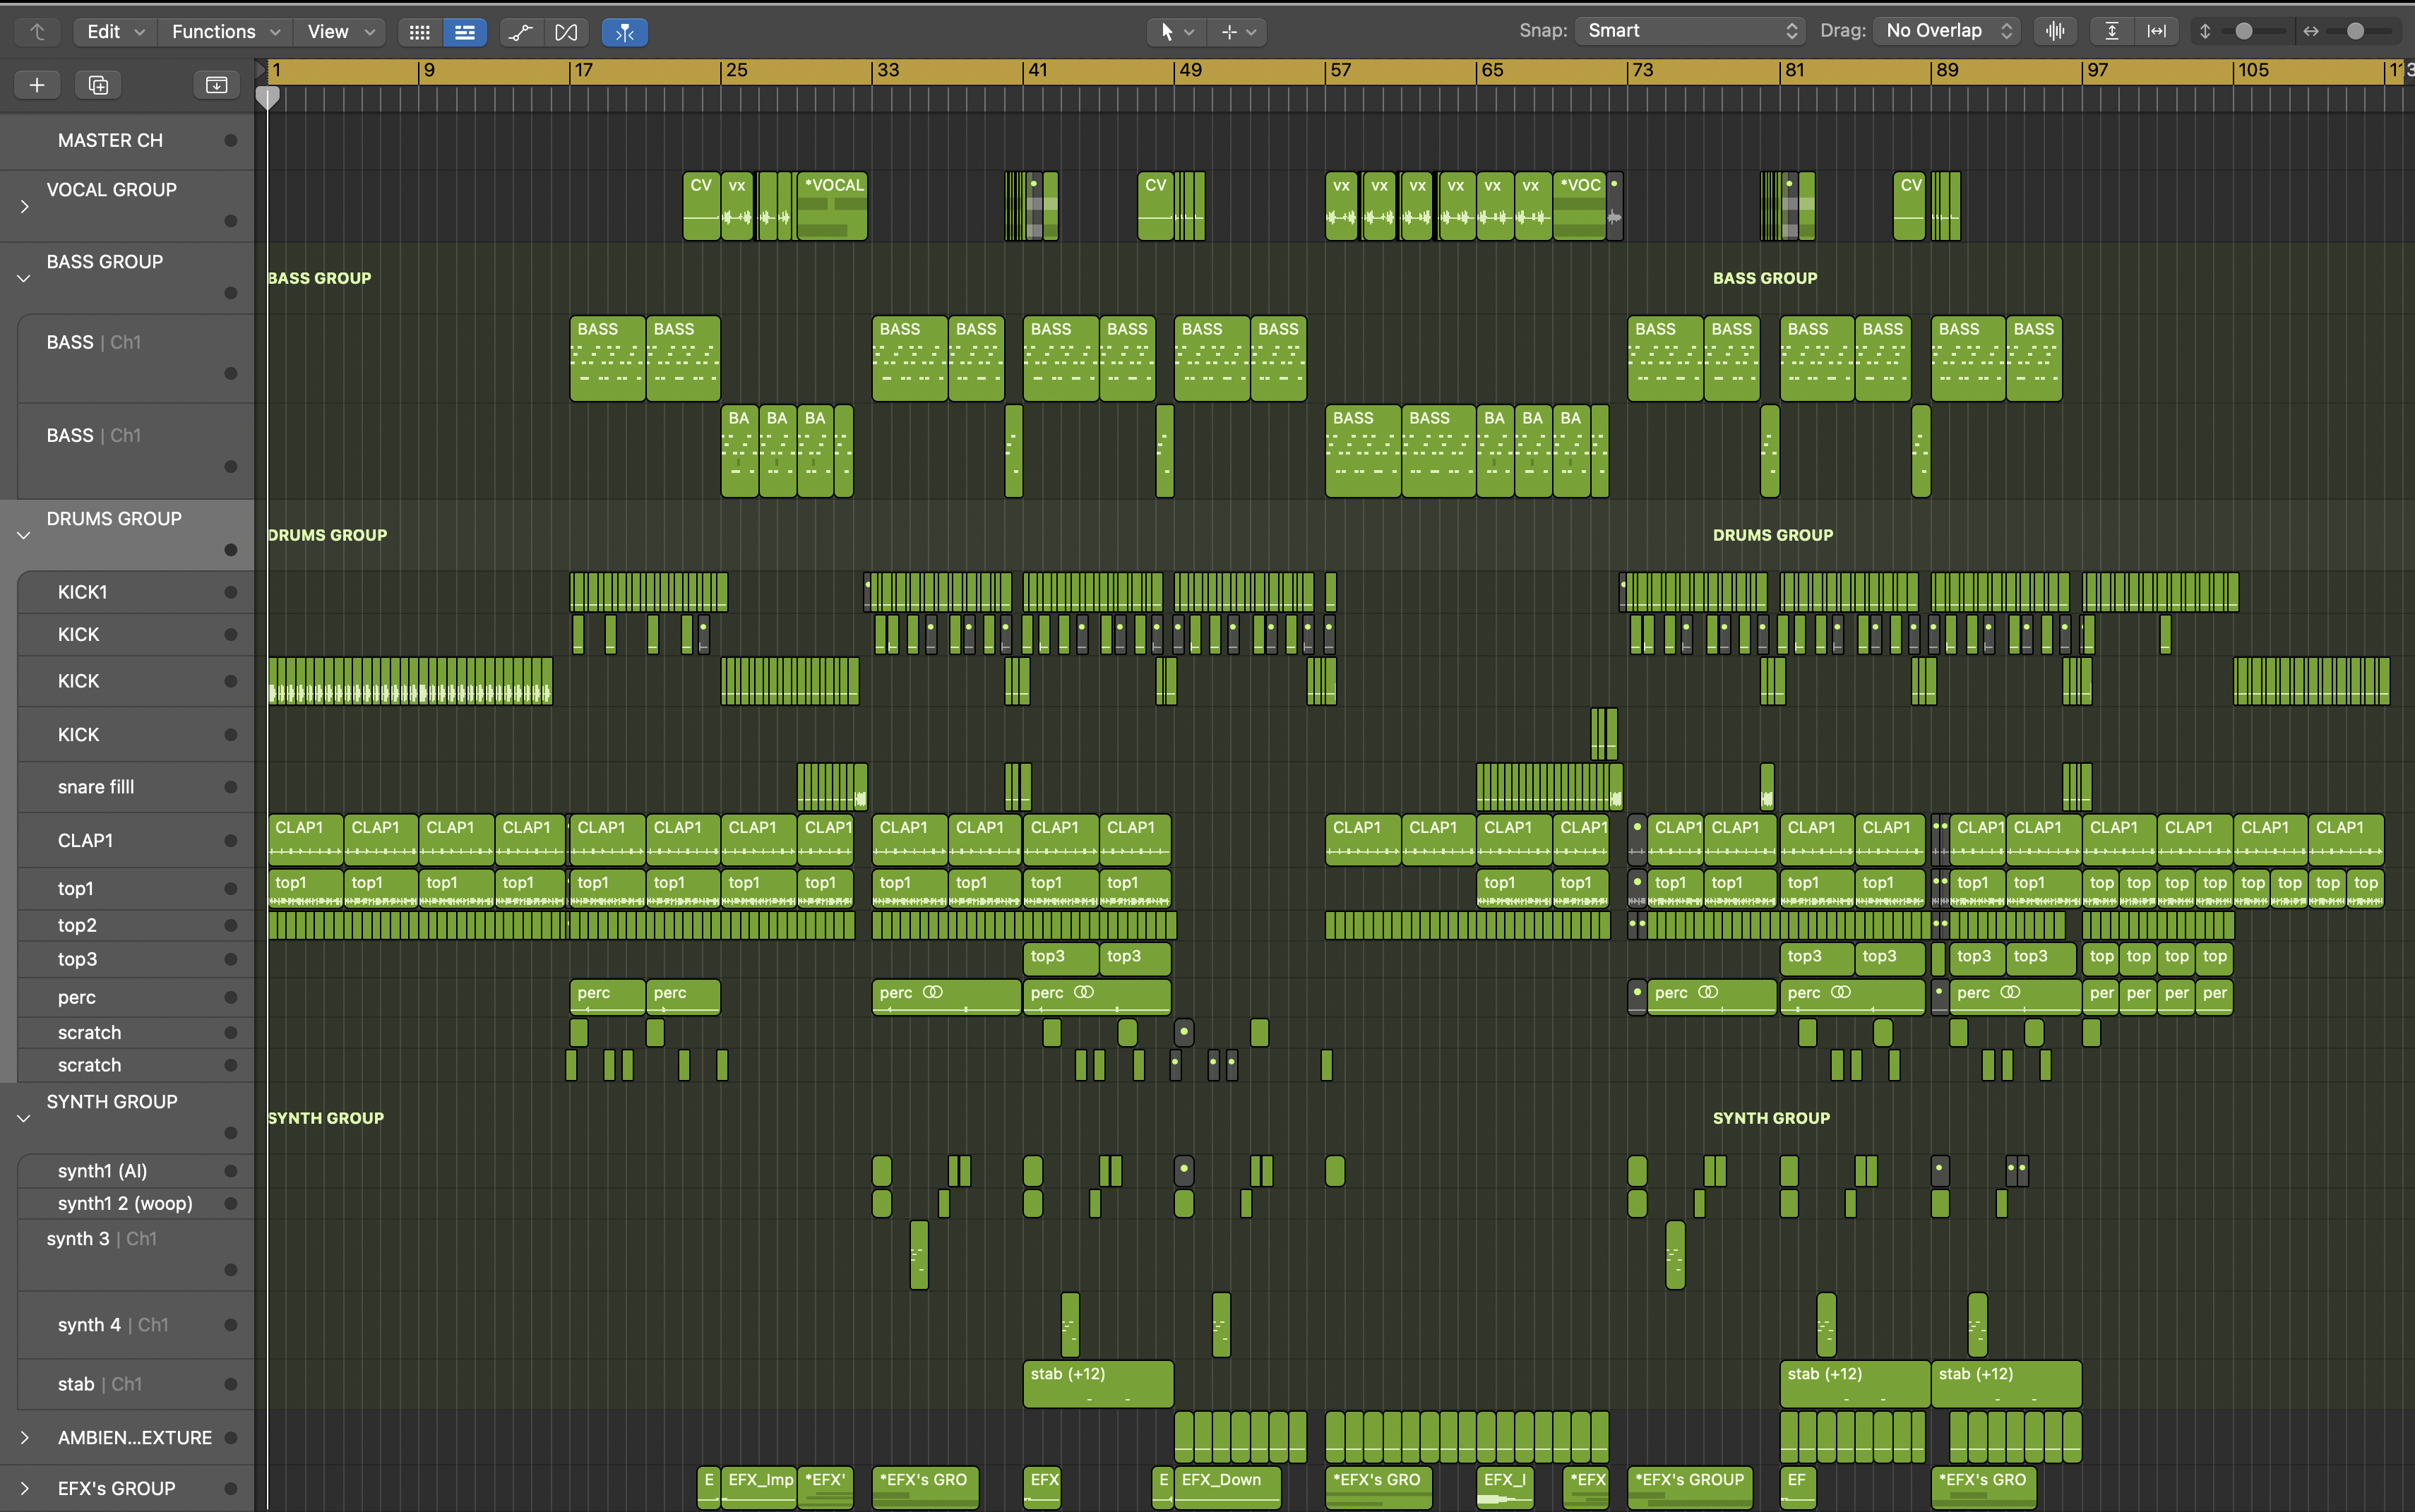Click the vertical auto zoom icon
This screenshot has height=1512, width=2415.
(2112, 31)
